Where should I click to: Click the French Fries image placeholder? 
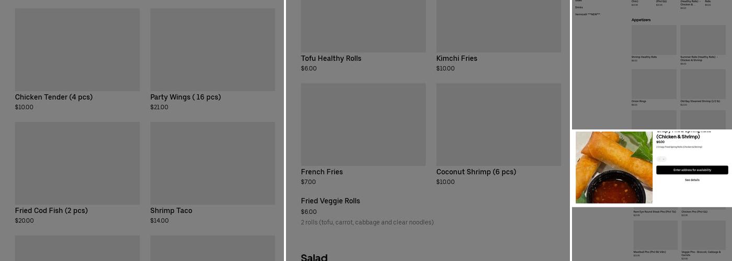tap(363, 125)
